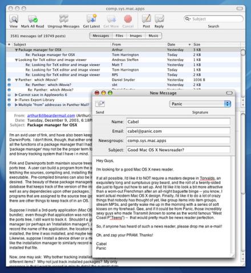Switch to the Music tab
The height and width of the screenshot is (273, 251).
pos(153,36)
